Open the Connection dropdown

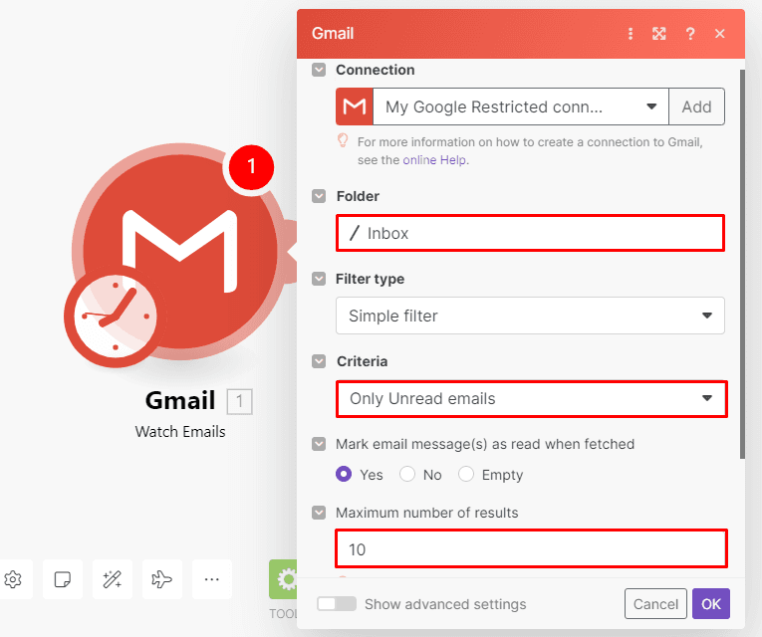[520, 106]
